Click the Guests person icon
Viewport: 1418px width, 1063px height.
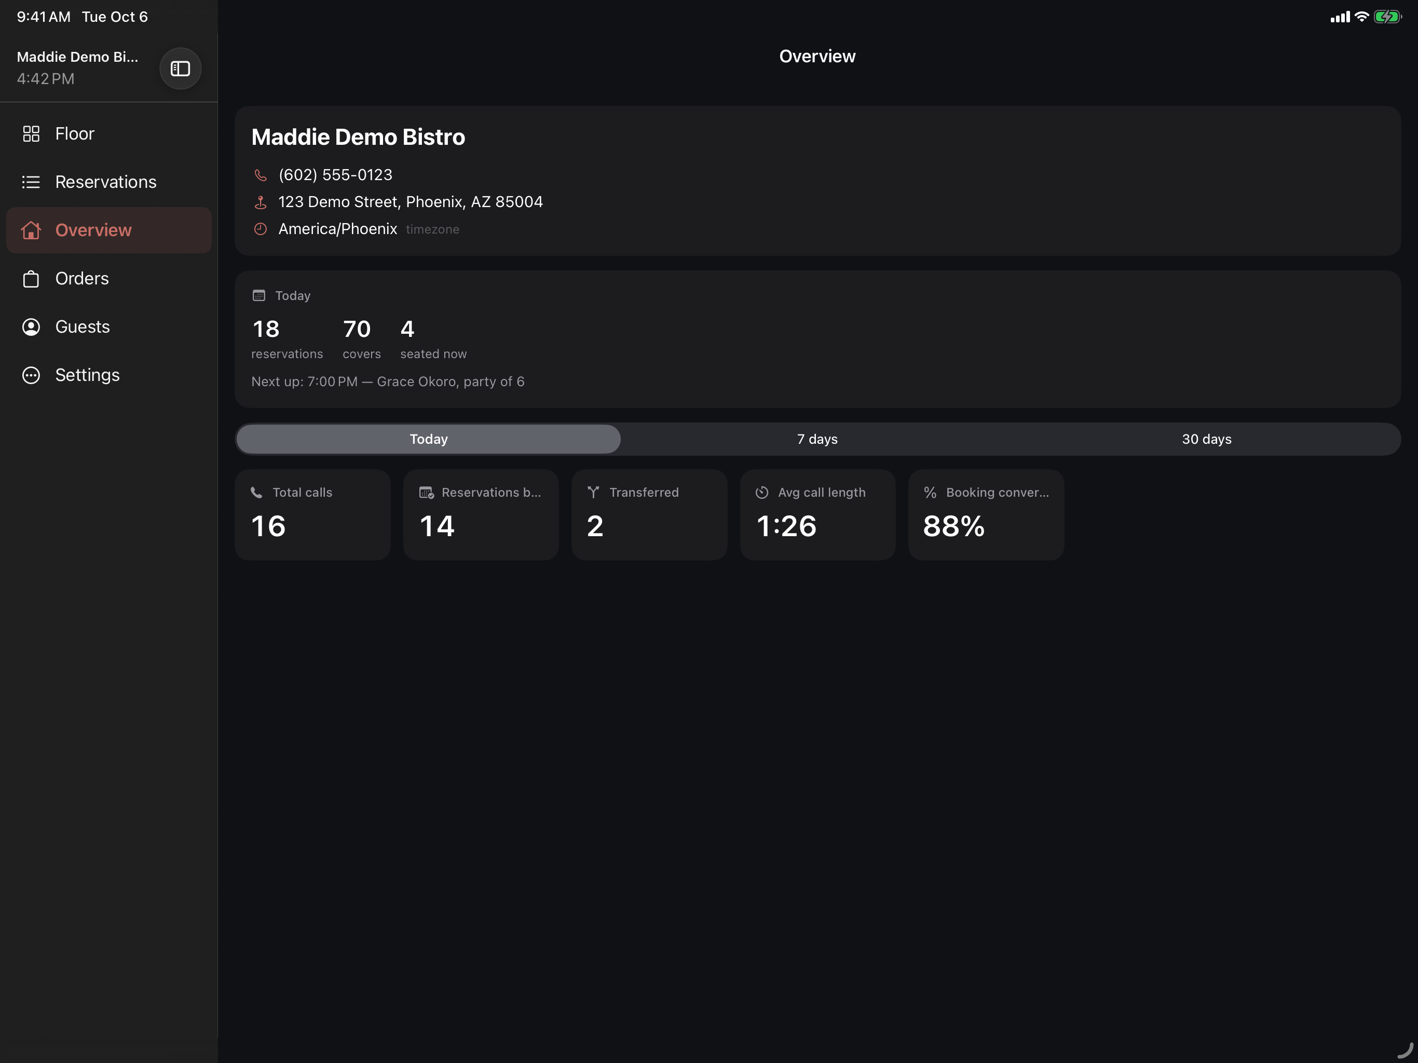31,327
